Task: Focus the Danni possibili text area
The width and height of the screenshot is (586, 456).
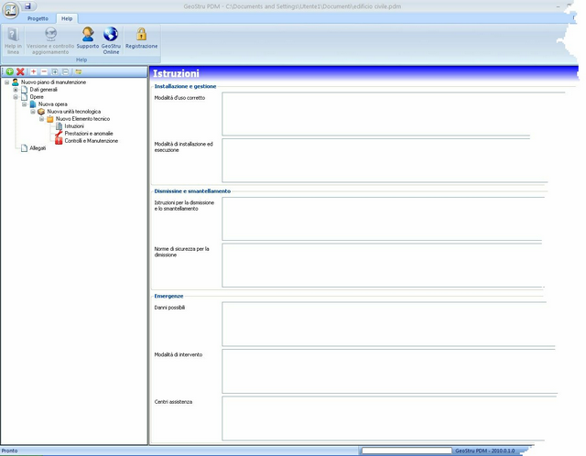Action: tap(388, 324)
